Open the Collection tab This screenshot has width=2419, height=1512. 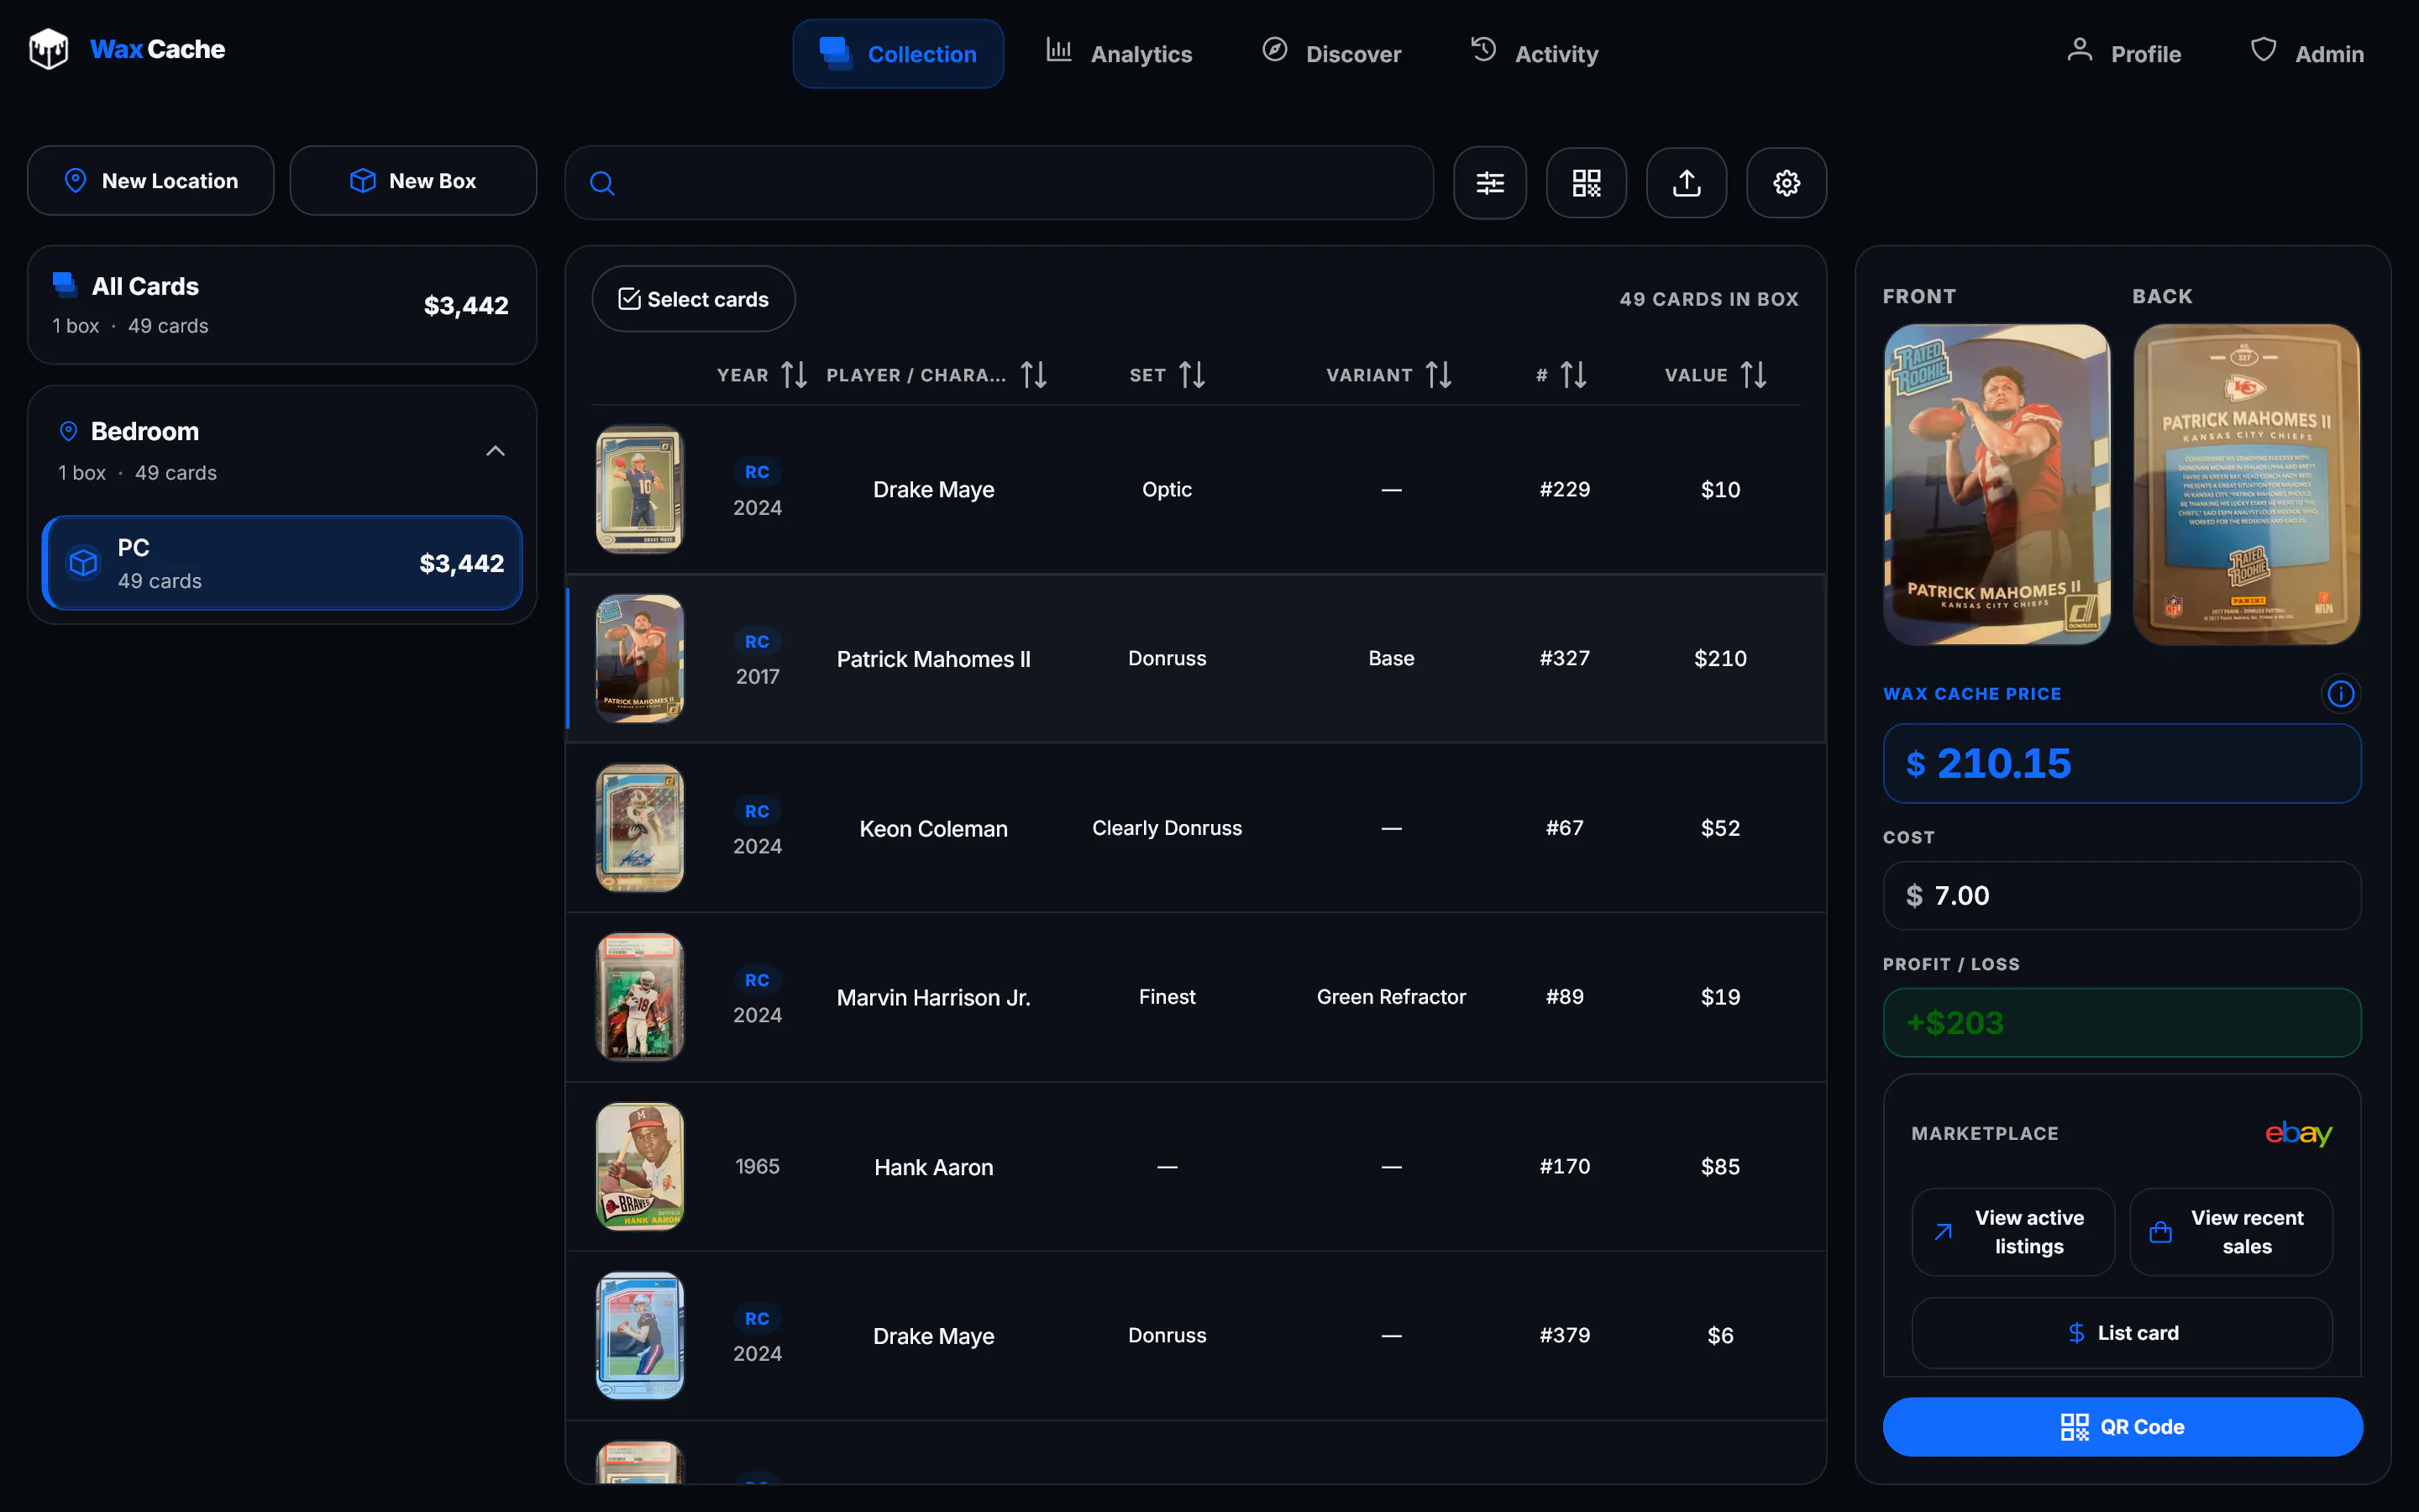(x=898, y=54)
